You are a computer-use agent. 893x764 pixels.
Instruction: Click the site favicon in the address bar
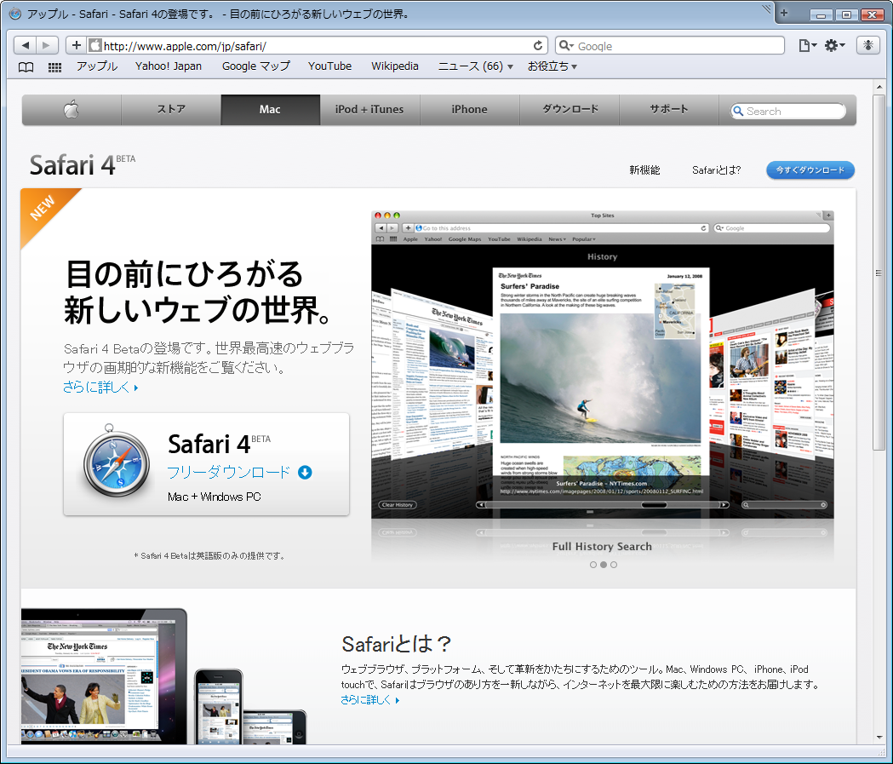coord(95,46)
